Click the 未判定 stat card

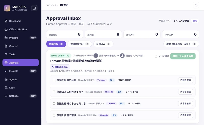click(x=103, y=34)
